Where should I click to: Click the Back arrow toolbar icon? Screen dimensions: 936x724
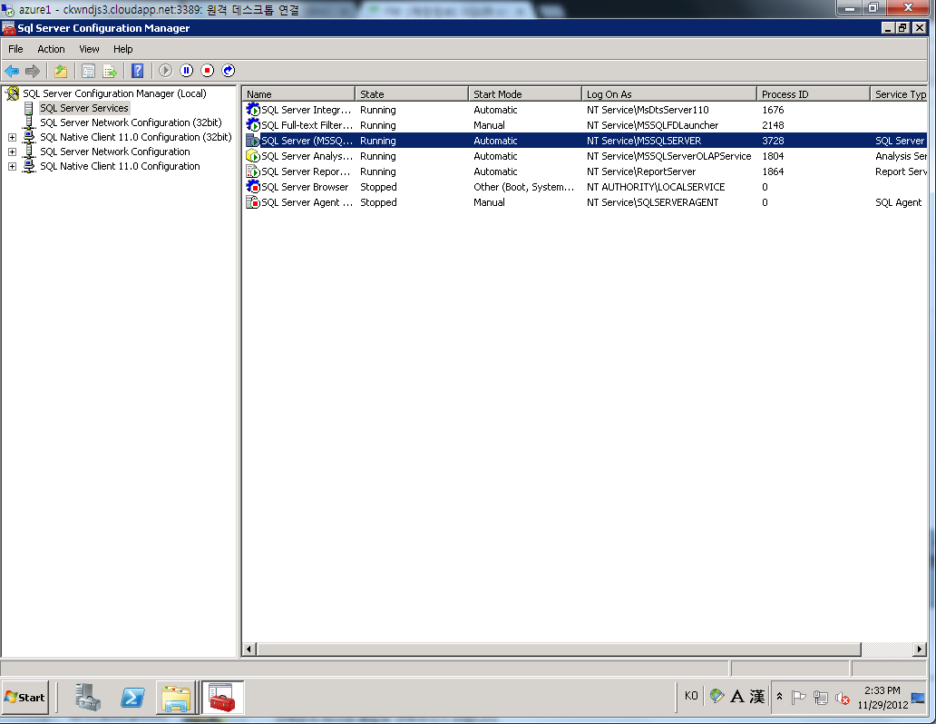click(12, 71)
